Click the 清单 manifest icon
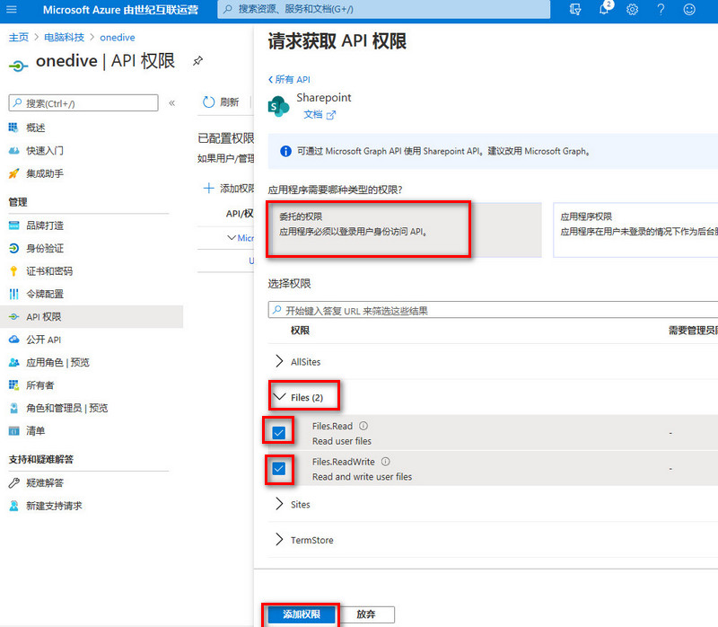 [13, 431]
